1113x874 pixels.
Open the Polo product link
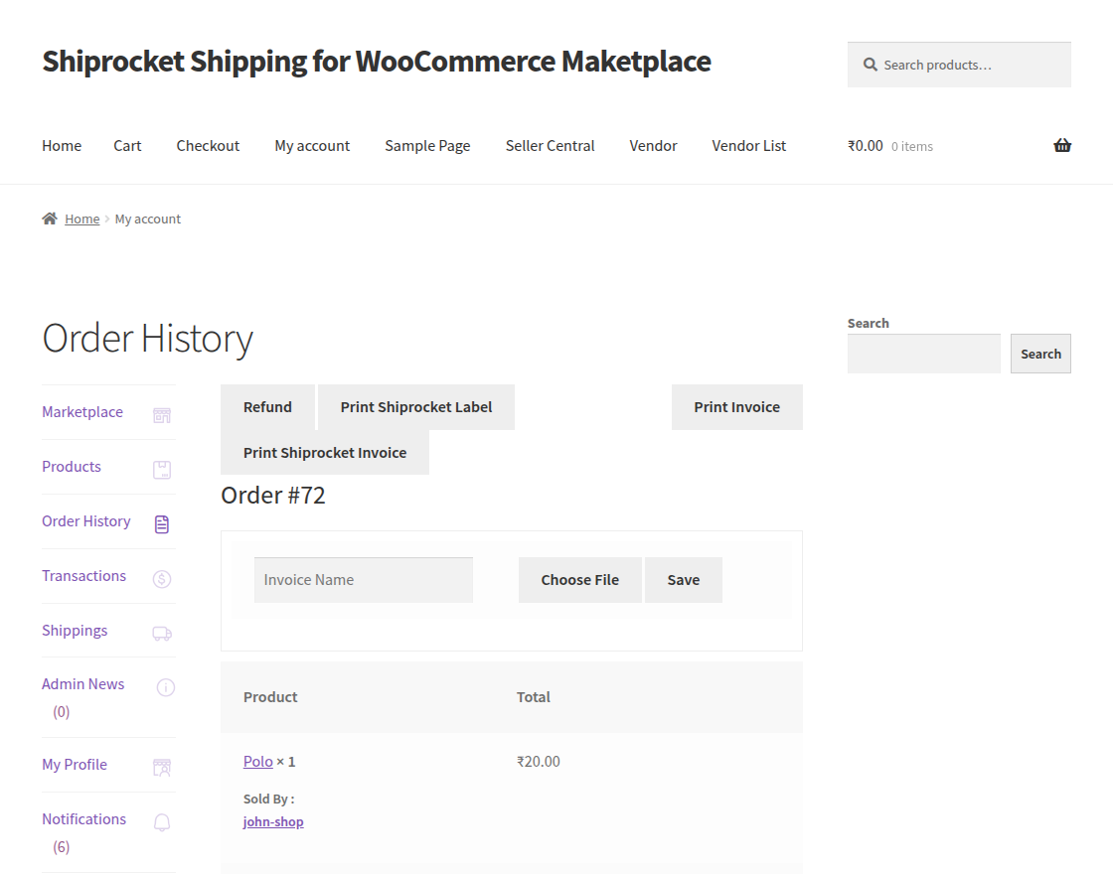point(257,761)
